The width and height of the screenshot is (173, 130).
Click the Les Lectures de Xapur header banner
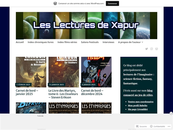86,25
